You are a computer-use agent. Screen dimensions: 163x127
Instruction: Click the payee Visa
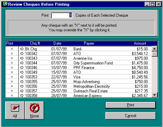coord(77,77)
